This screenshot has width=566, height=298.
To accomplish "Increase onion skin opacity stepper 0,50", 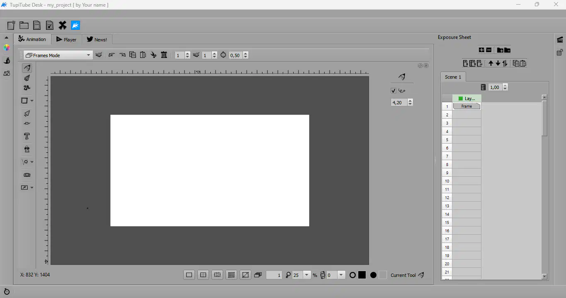I will coord(245,53).
